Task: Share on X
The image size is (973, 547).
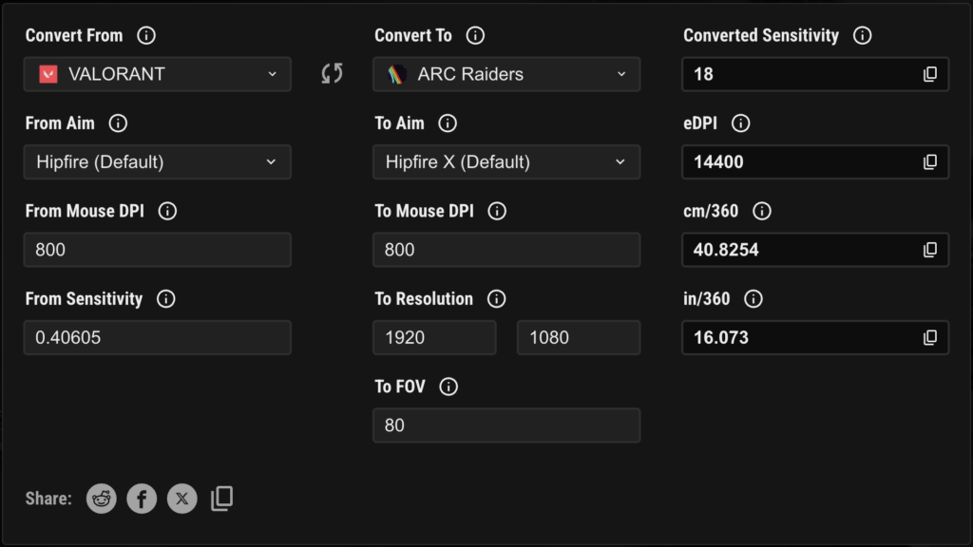Action: pos(182,499)
